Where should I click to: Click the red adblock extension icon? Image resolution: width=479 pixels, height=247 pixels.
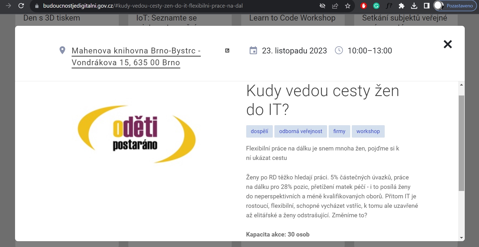(x=363, y=6)
